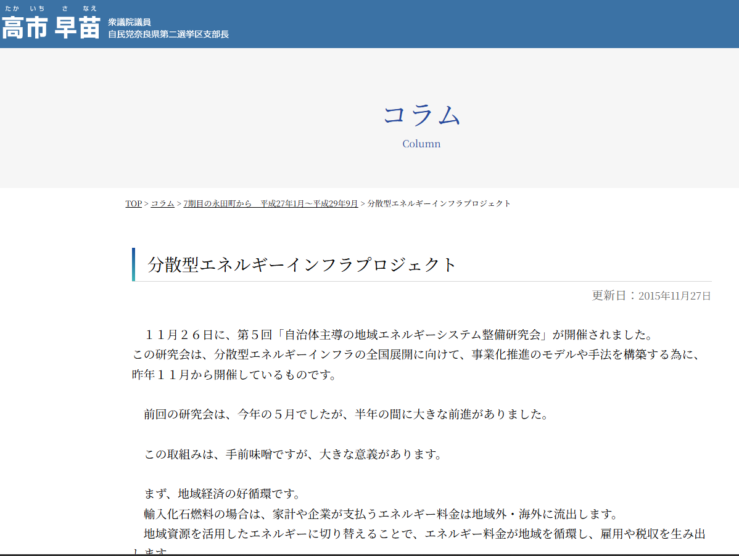Click the コラム page heading

coord(421,117)
